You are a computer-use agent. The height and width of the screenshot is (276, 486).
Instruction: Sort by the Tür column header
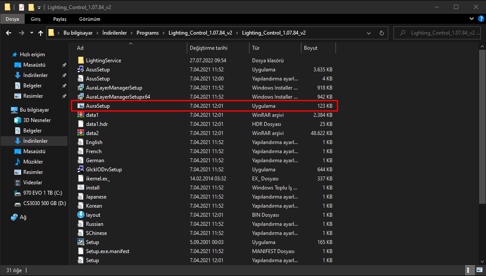pos(275,48)
